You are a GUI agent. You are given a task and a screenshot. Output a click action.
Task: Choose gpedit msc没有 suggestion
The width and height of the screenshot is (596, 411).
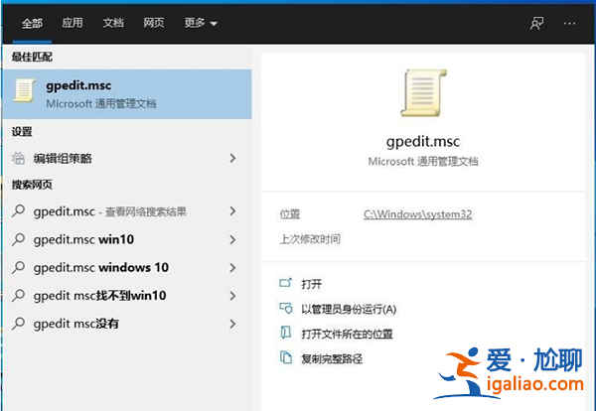pyautogui.click(x=127, y=324)
